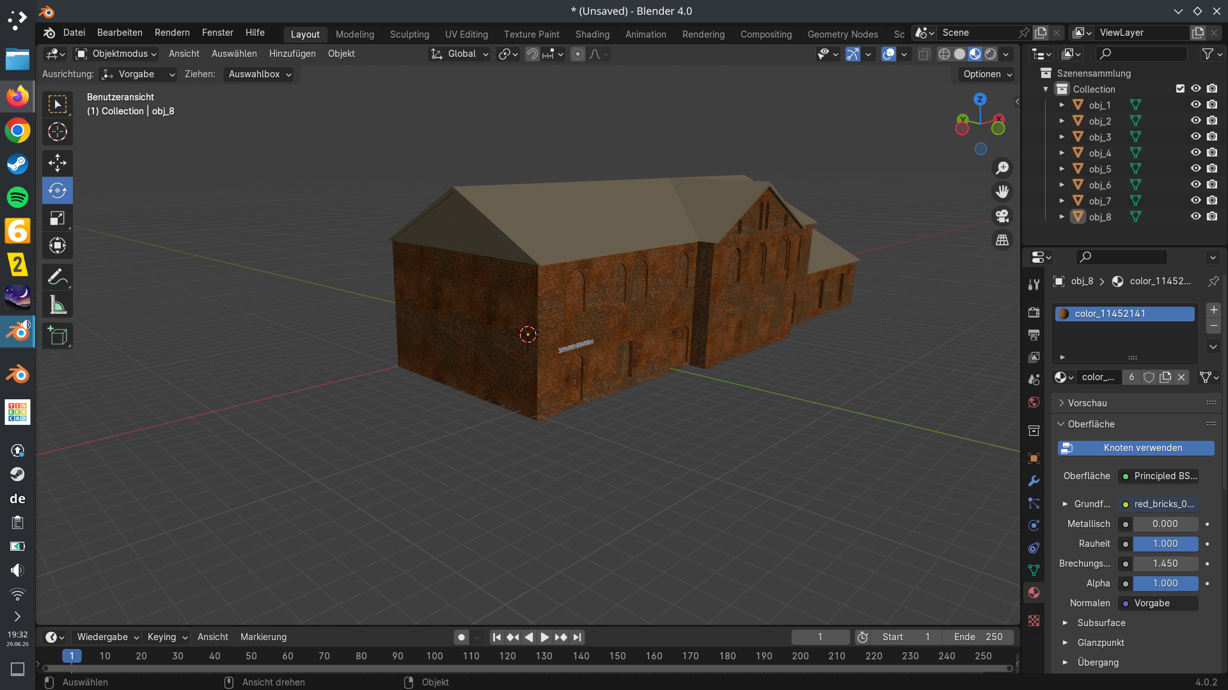This screenshot has width=1228, height=690.
Task: Click the Rauheit slider
Action: [1165, 544]
